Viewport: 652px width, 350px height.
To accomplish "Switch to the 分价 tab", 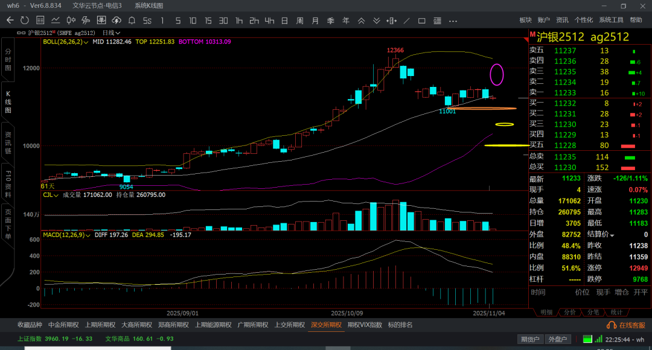I will click(x=570, y=312).
